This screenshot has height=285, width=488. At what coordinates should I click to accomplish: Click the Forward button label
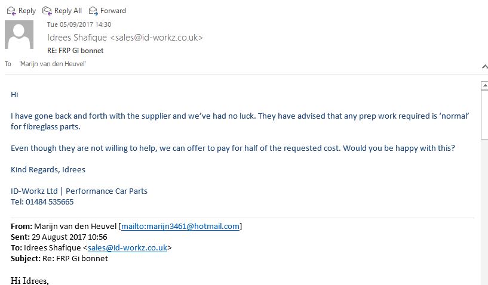[x=113, y=11]
